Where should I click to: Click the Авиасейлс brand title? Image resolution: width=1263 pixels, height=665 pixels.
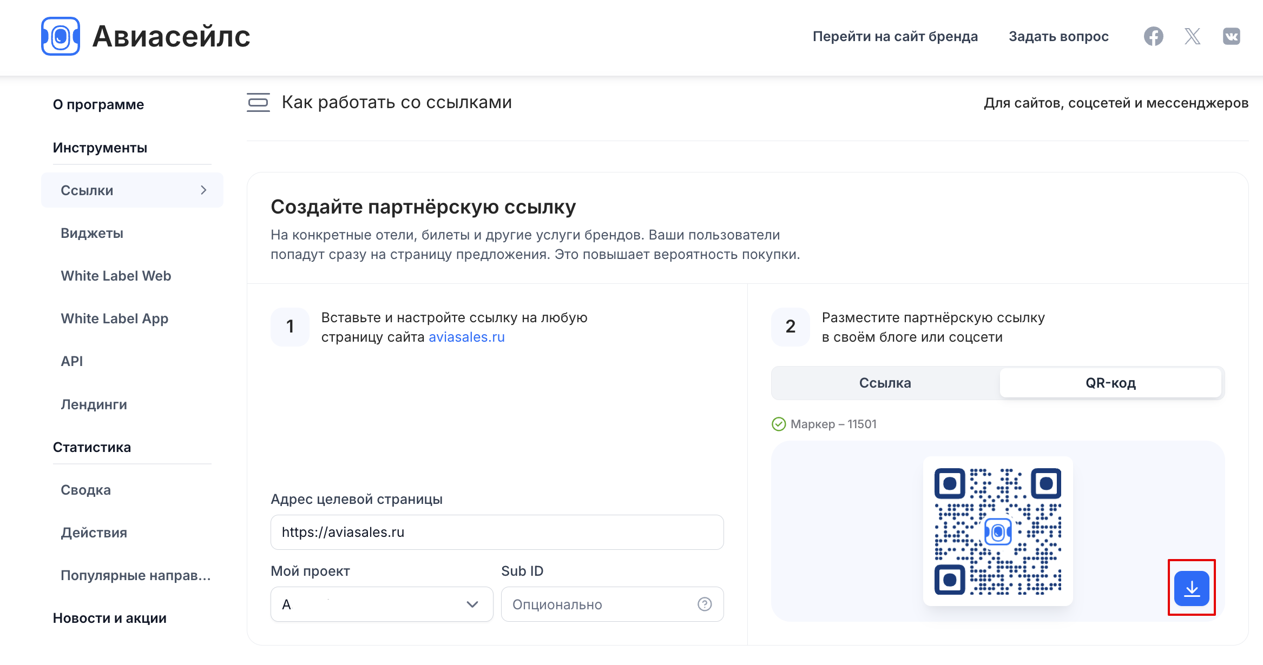pos(171,36)
